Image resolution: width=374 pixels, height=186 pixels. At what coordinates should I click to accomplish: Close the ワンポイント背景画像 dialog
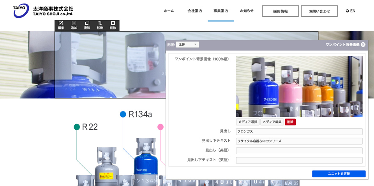coord(363,45)
